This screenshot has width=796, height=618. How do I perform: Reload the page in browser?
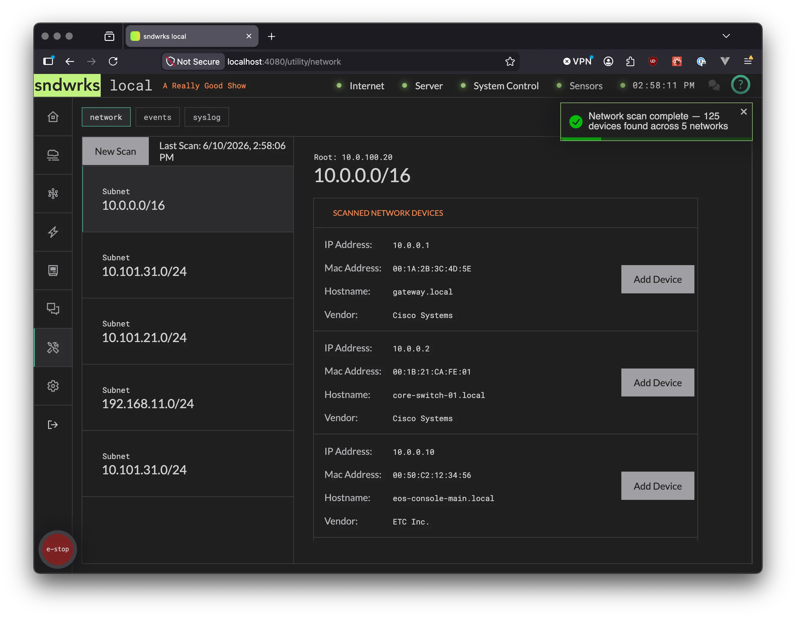point(113,61)
